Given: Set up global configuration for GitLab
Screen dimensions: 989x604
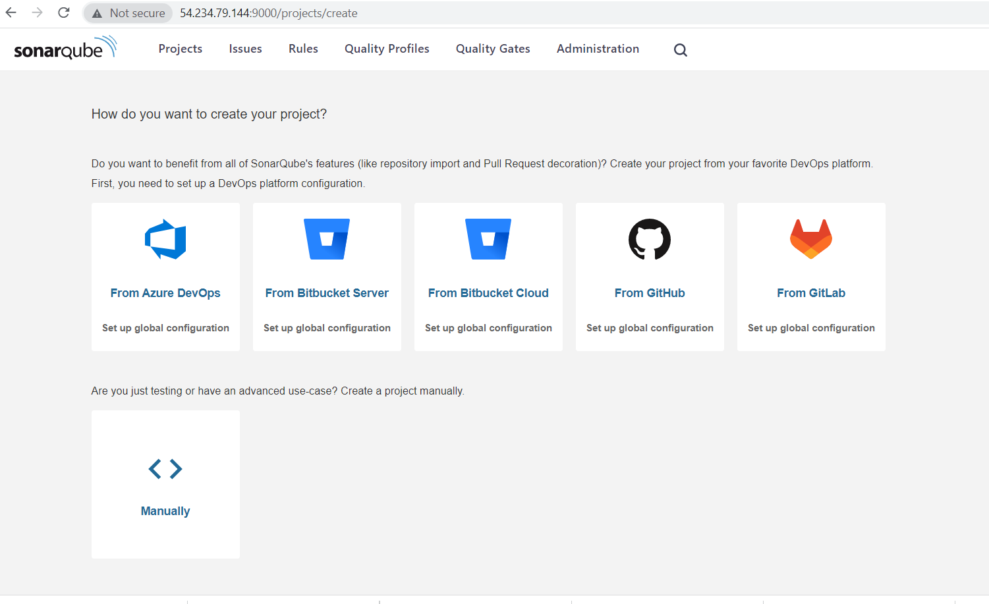Looking at the screenshot, I should click(x=811, y=328).
